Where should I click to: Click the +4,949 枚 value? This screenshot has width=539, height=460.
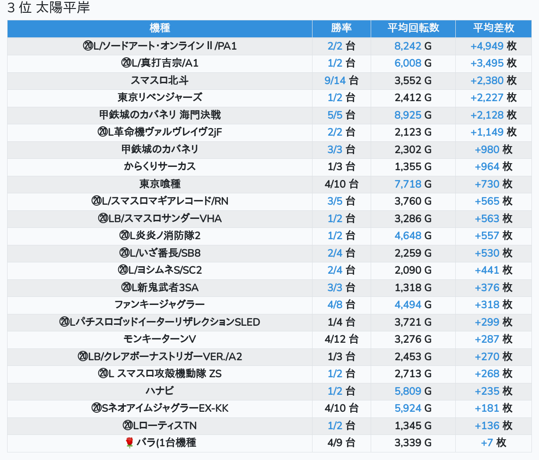point(493,46)
